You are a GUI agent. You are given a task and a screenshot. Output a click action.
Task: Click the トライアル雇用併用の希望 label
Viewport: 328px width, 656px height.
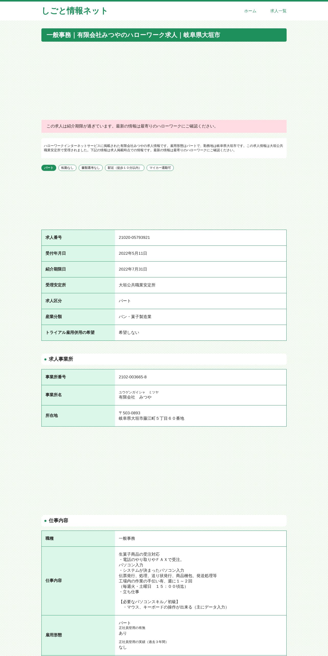70,333
